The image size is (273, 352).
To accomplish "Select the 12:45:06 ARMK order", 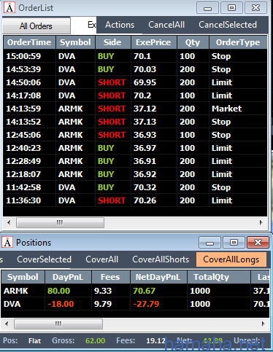I will (x=135, y=135).
